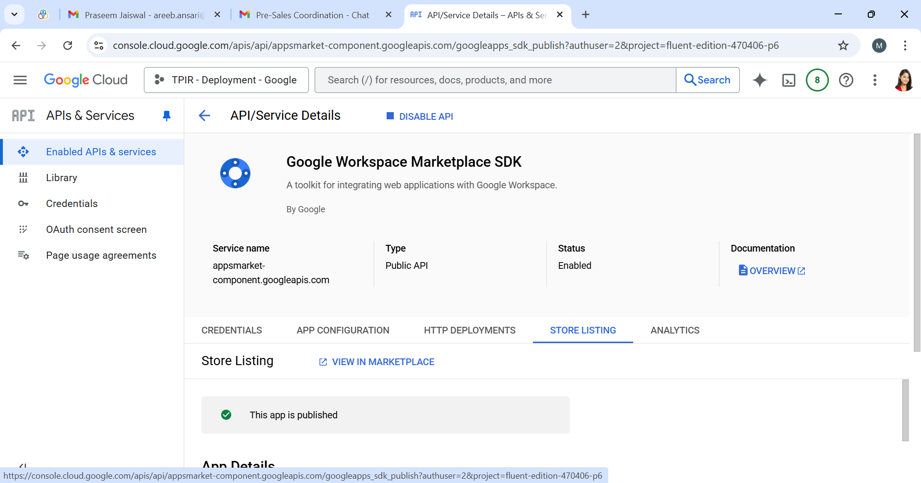
Task: Close the Praseem Jaiswal tab
Action: pyautogui.click(x=217, y=15)
